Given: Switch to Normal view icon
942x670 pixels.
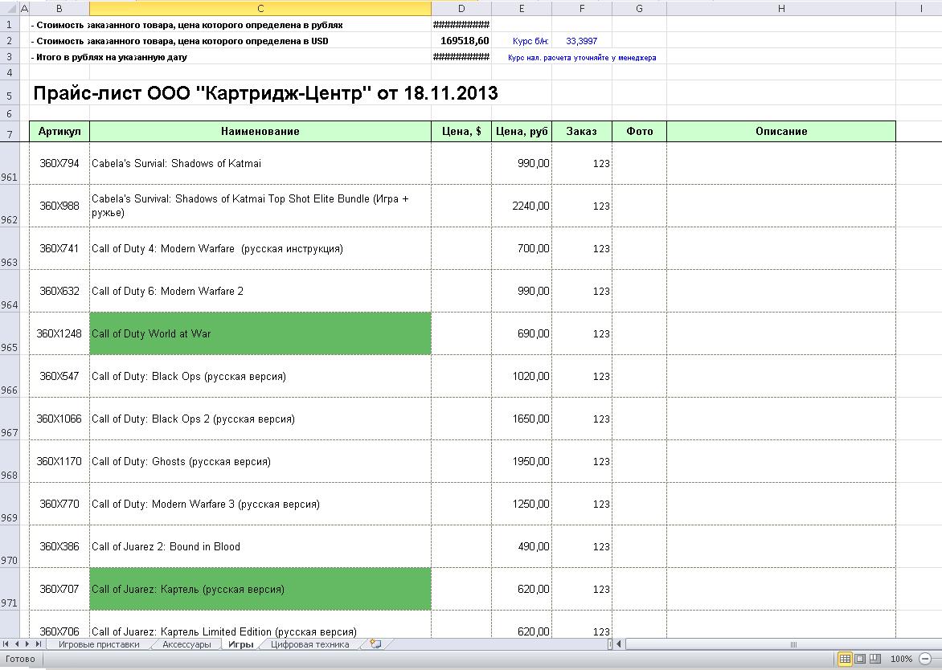Looking at the screenshot, I should tap(845, 659).
